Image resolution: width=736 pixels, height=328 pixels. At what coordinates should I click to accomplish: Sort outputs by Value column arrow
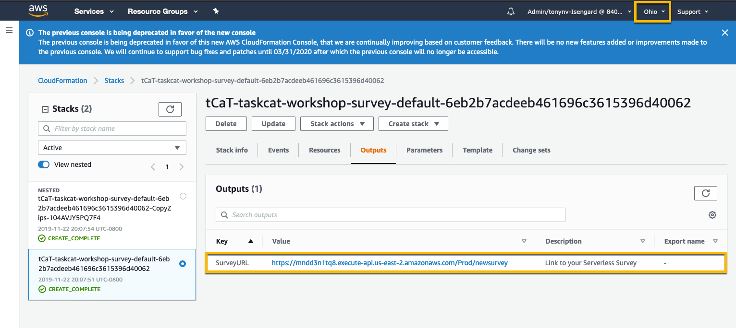click(524, 241)
